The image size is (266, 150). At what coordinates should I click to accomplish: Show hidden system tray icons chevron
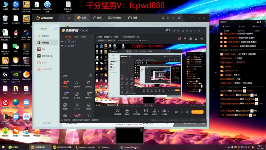pyautogui.click(x=225, y=147)
